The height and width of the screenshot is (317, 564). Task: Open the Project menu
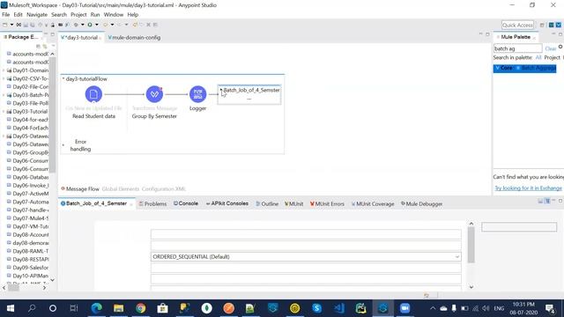[78, 15]
